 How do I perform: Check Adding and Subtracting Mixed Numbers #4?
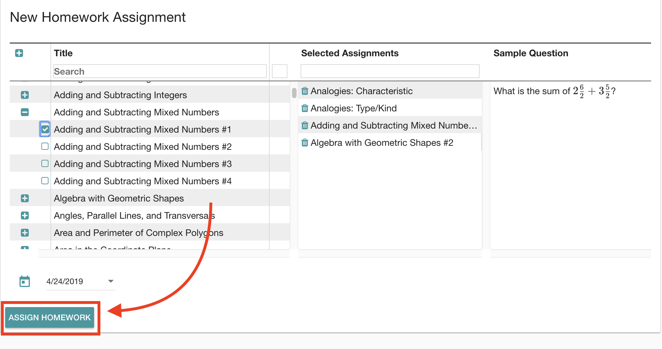click(45, 181)
